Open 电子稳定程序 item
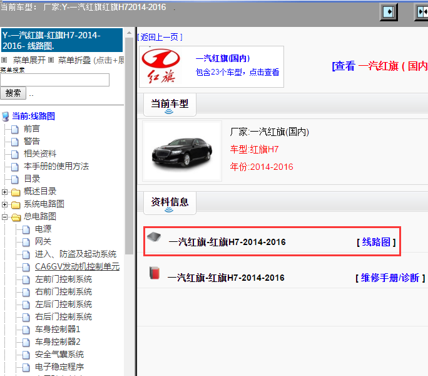 coord(59,367)
